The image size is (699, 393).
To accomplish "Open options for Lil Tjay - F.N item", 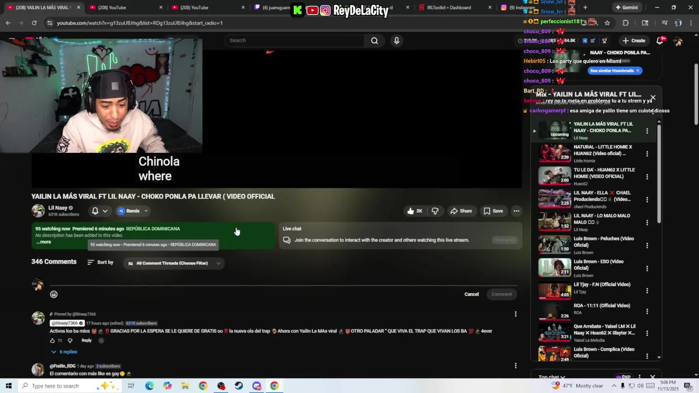I will 647,291.
